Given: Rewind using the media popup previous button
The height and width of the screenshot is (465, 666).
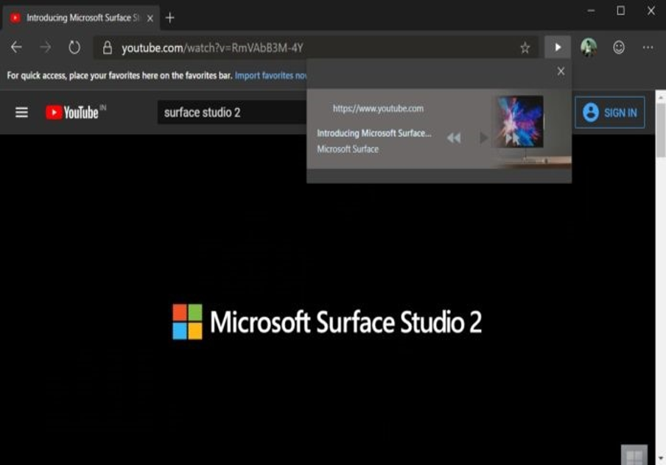Looking at the screenshot, I should (454, 138).
